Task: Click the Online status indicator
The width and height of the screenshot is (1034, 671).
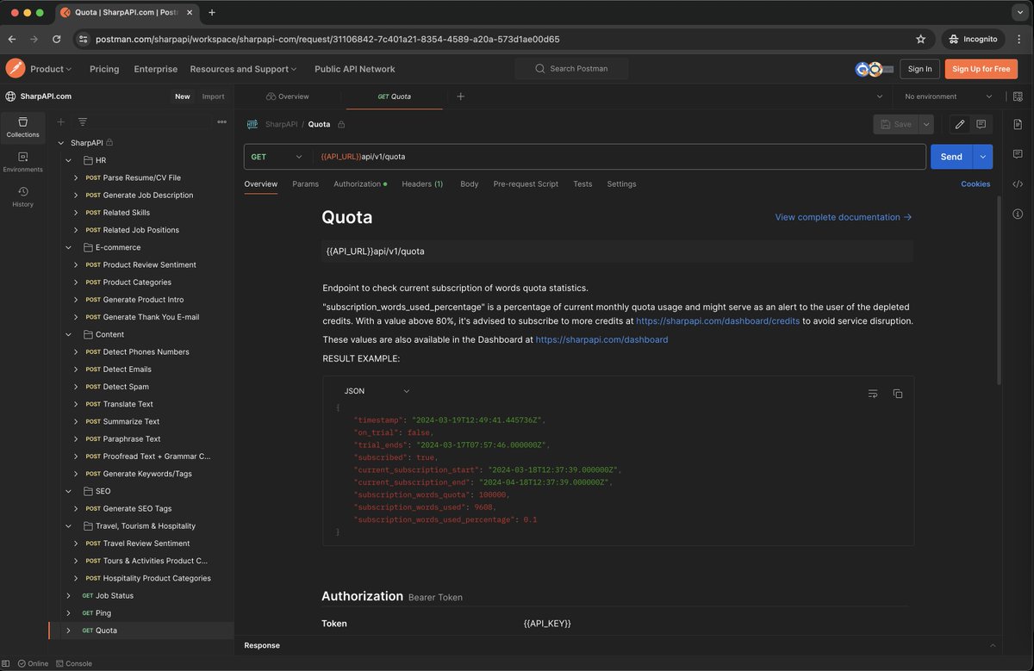Action: coord(33,663)
